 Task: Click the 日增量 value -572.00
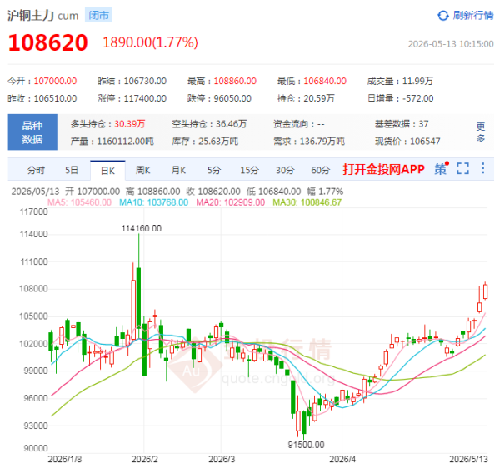(418, 98)
